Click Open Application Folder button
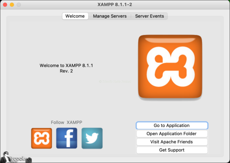The height and width of the screenshot is (163, 230). (x=172, y=134)
